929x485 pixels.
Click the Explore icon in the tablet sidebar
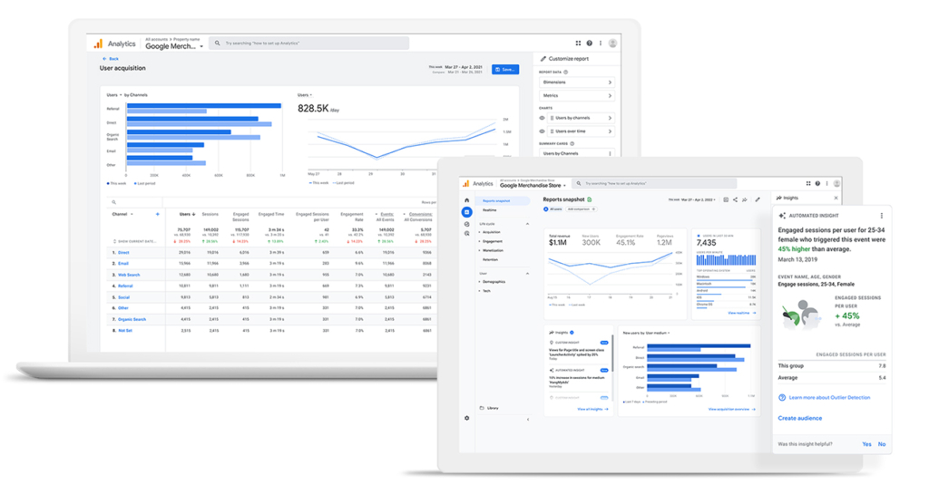pos(467,224)
